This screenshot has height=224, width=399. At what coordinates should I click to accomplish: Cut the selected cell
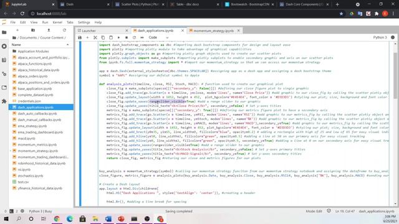point(95,37)
